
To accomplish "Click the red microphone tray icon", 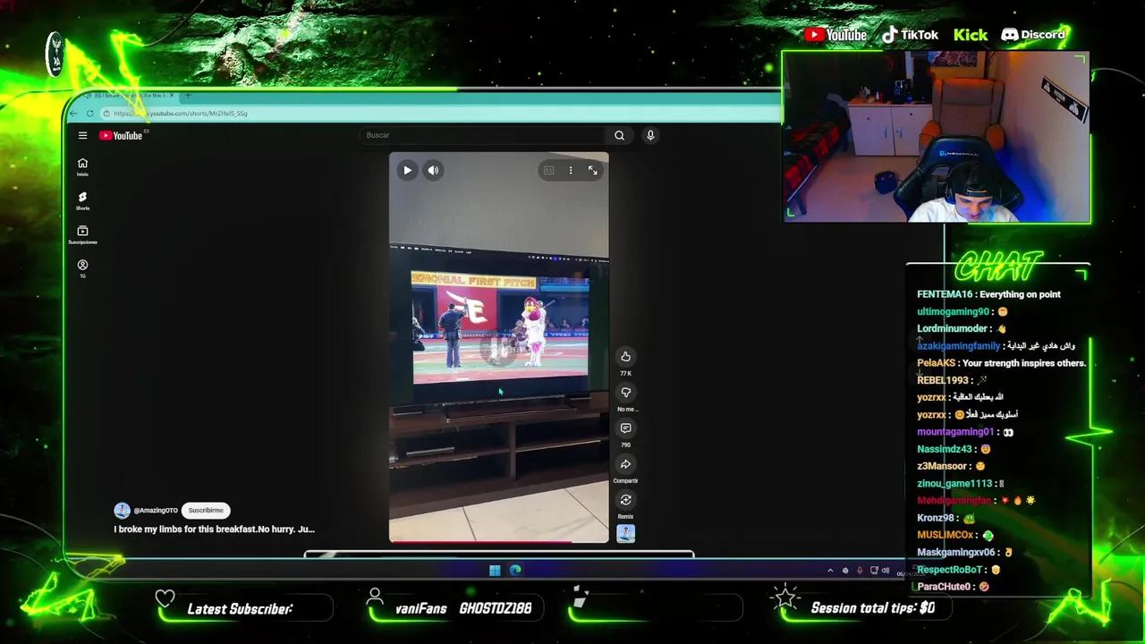I will pos(860,571).
